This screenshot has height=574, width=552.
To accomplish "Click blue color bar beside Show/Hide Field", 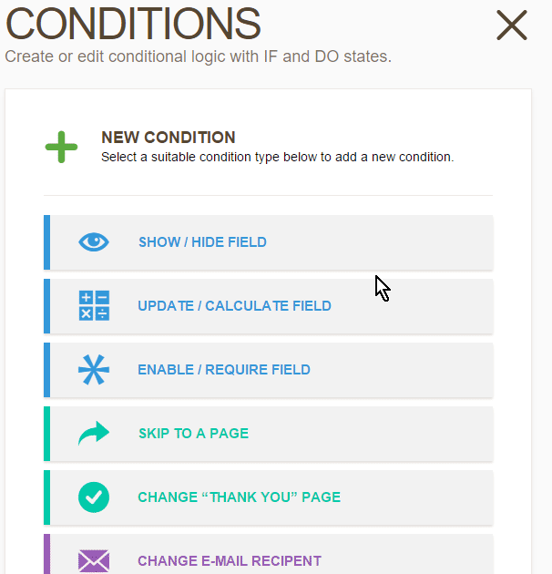I will (46, 242).
